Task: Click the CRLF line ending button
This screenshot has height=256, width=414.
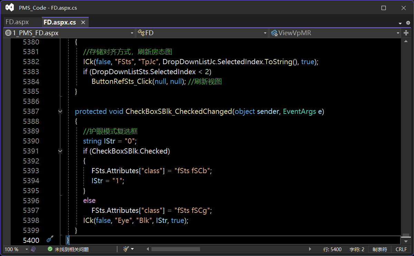Action: 401,249
